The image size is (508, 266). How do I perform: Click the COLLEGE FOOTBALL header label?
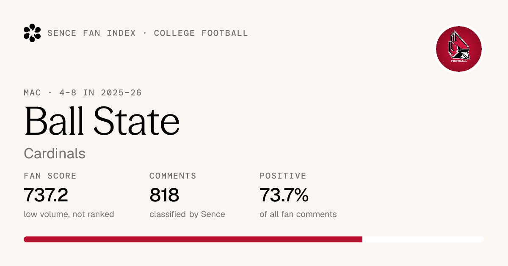(201, 33)
